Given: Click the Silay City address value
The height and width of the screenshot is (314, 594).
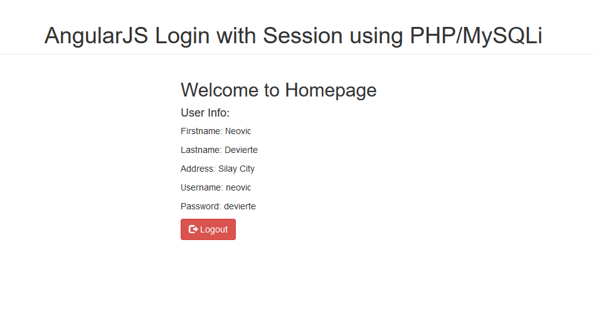Looking at the screenshot, I should (236, 169).
